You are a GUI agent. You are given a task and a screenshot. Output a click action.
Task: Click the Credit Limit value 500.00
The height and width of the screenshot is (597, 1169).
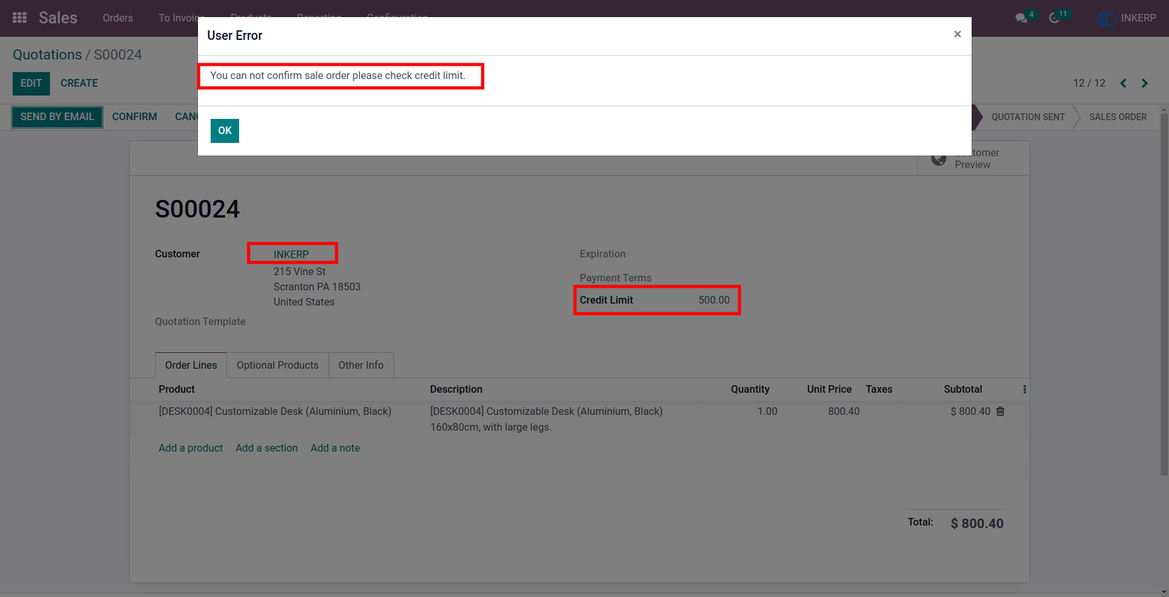coord(714,300)
